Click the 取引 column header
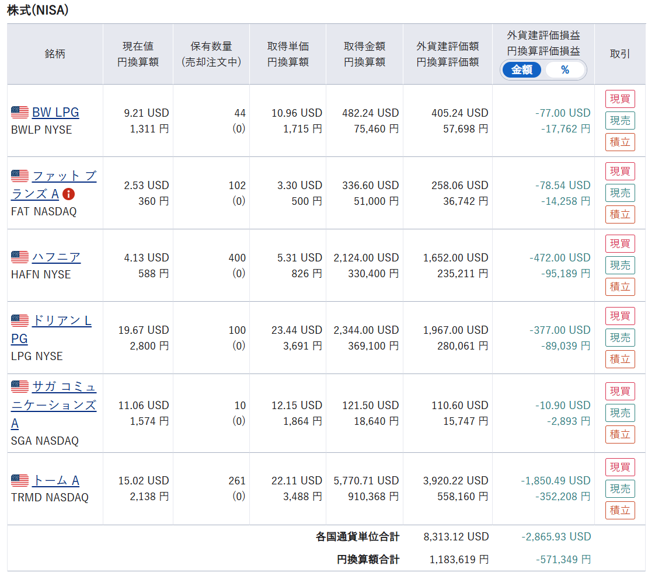The height and width of the screenshot is (576, 648). 620,54
